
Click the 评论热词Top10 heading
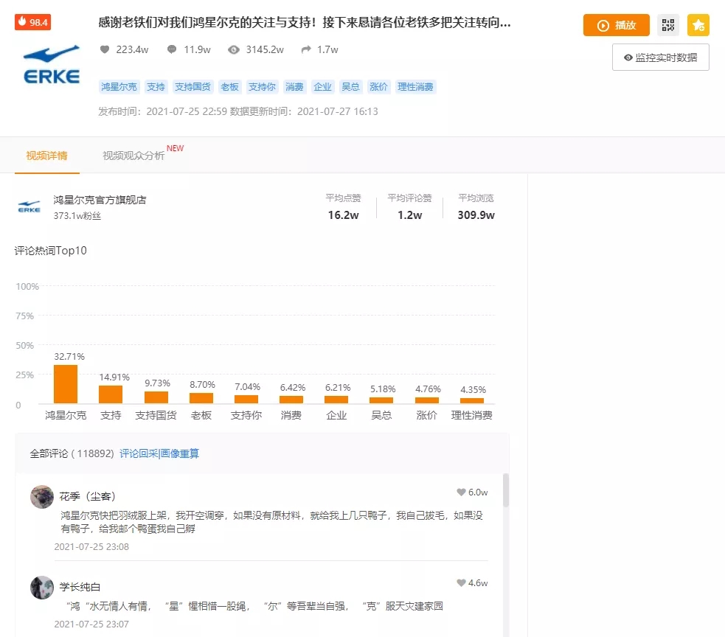50,251
